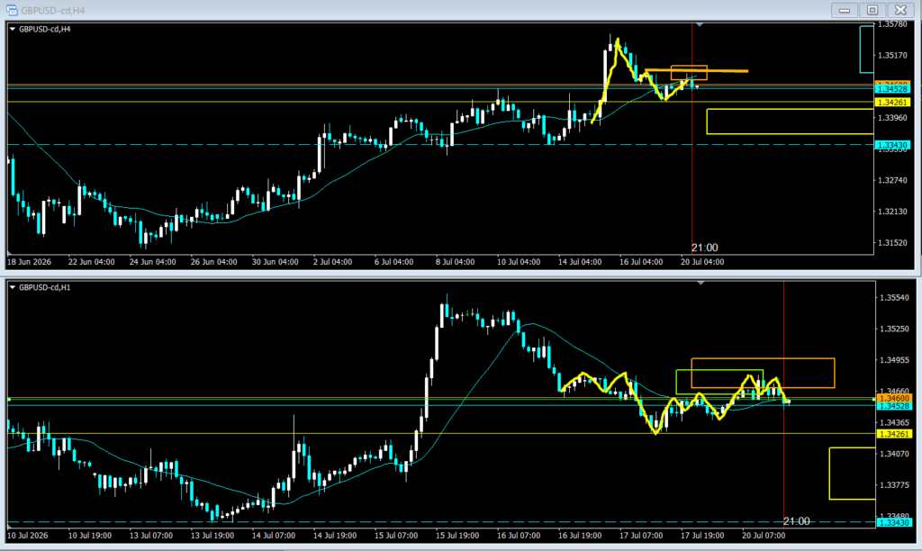The image size is (922, 551).
Task: Click the 10 Jul 2026 date on H1 time axis
Action: click(x=28, y=535)
